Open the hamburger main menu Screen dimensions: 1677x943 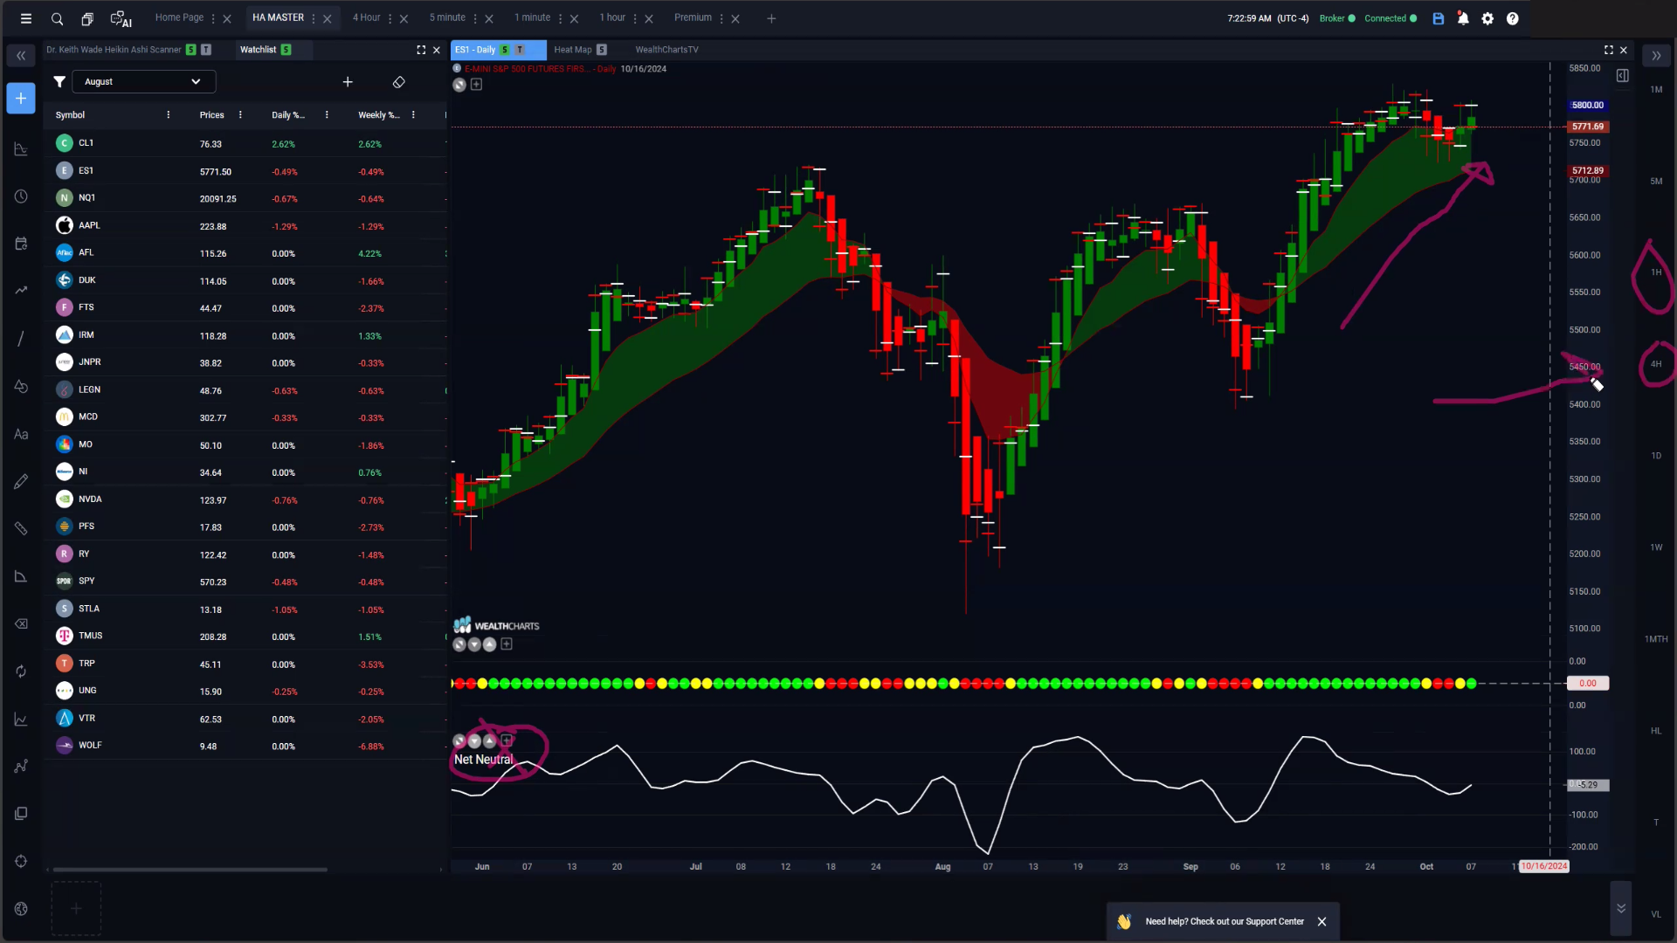pos(26,18)
